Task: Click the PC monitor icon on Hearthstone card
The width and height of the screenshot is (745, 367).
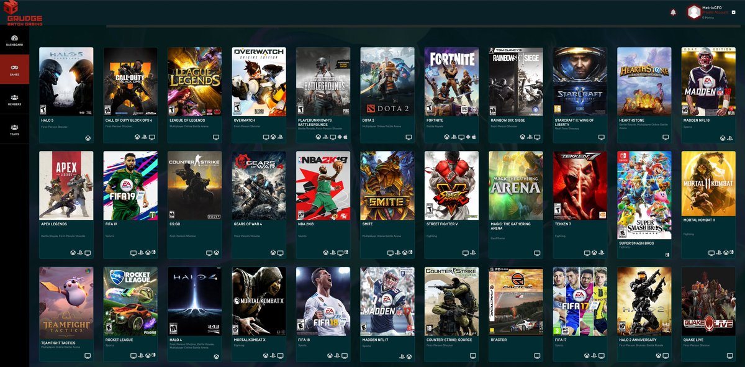Action: [666, 137]
